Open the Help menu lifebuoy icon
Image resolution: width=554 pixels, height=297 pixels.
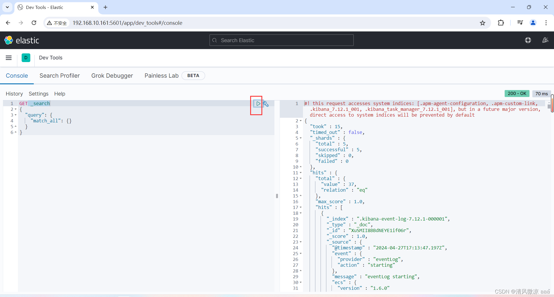528,40
